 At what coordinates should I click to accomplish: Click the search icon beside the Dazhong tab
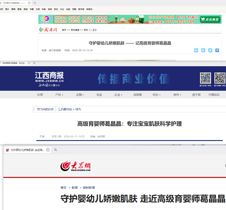[x=56, y=150]
